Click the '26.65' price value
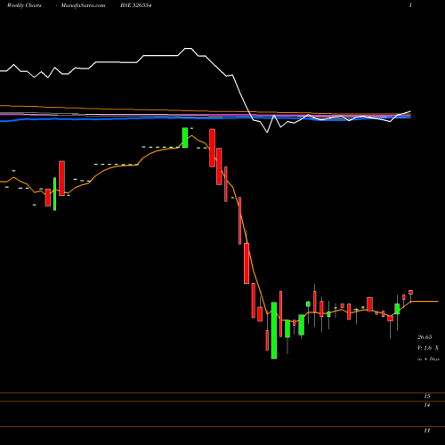This screenshot has width=445, height=445. [425, 337]
